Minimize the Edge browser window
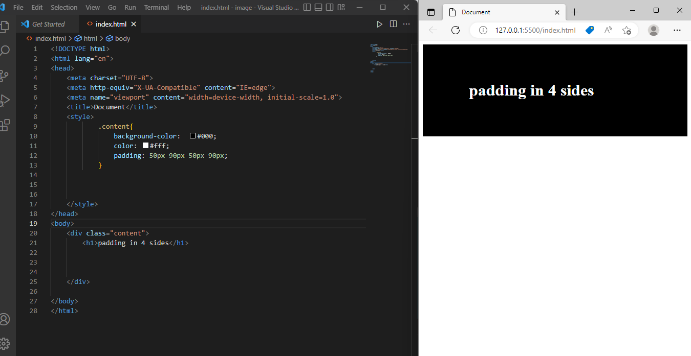The height and width of the screenshot is (356, 691). click(632, 10)
